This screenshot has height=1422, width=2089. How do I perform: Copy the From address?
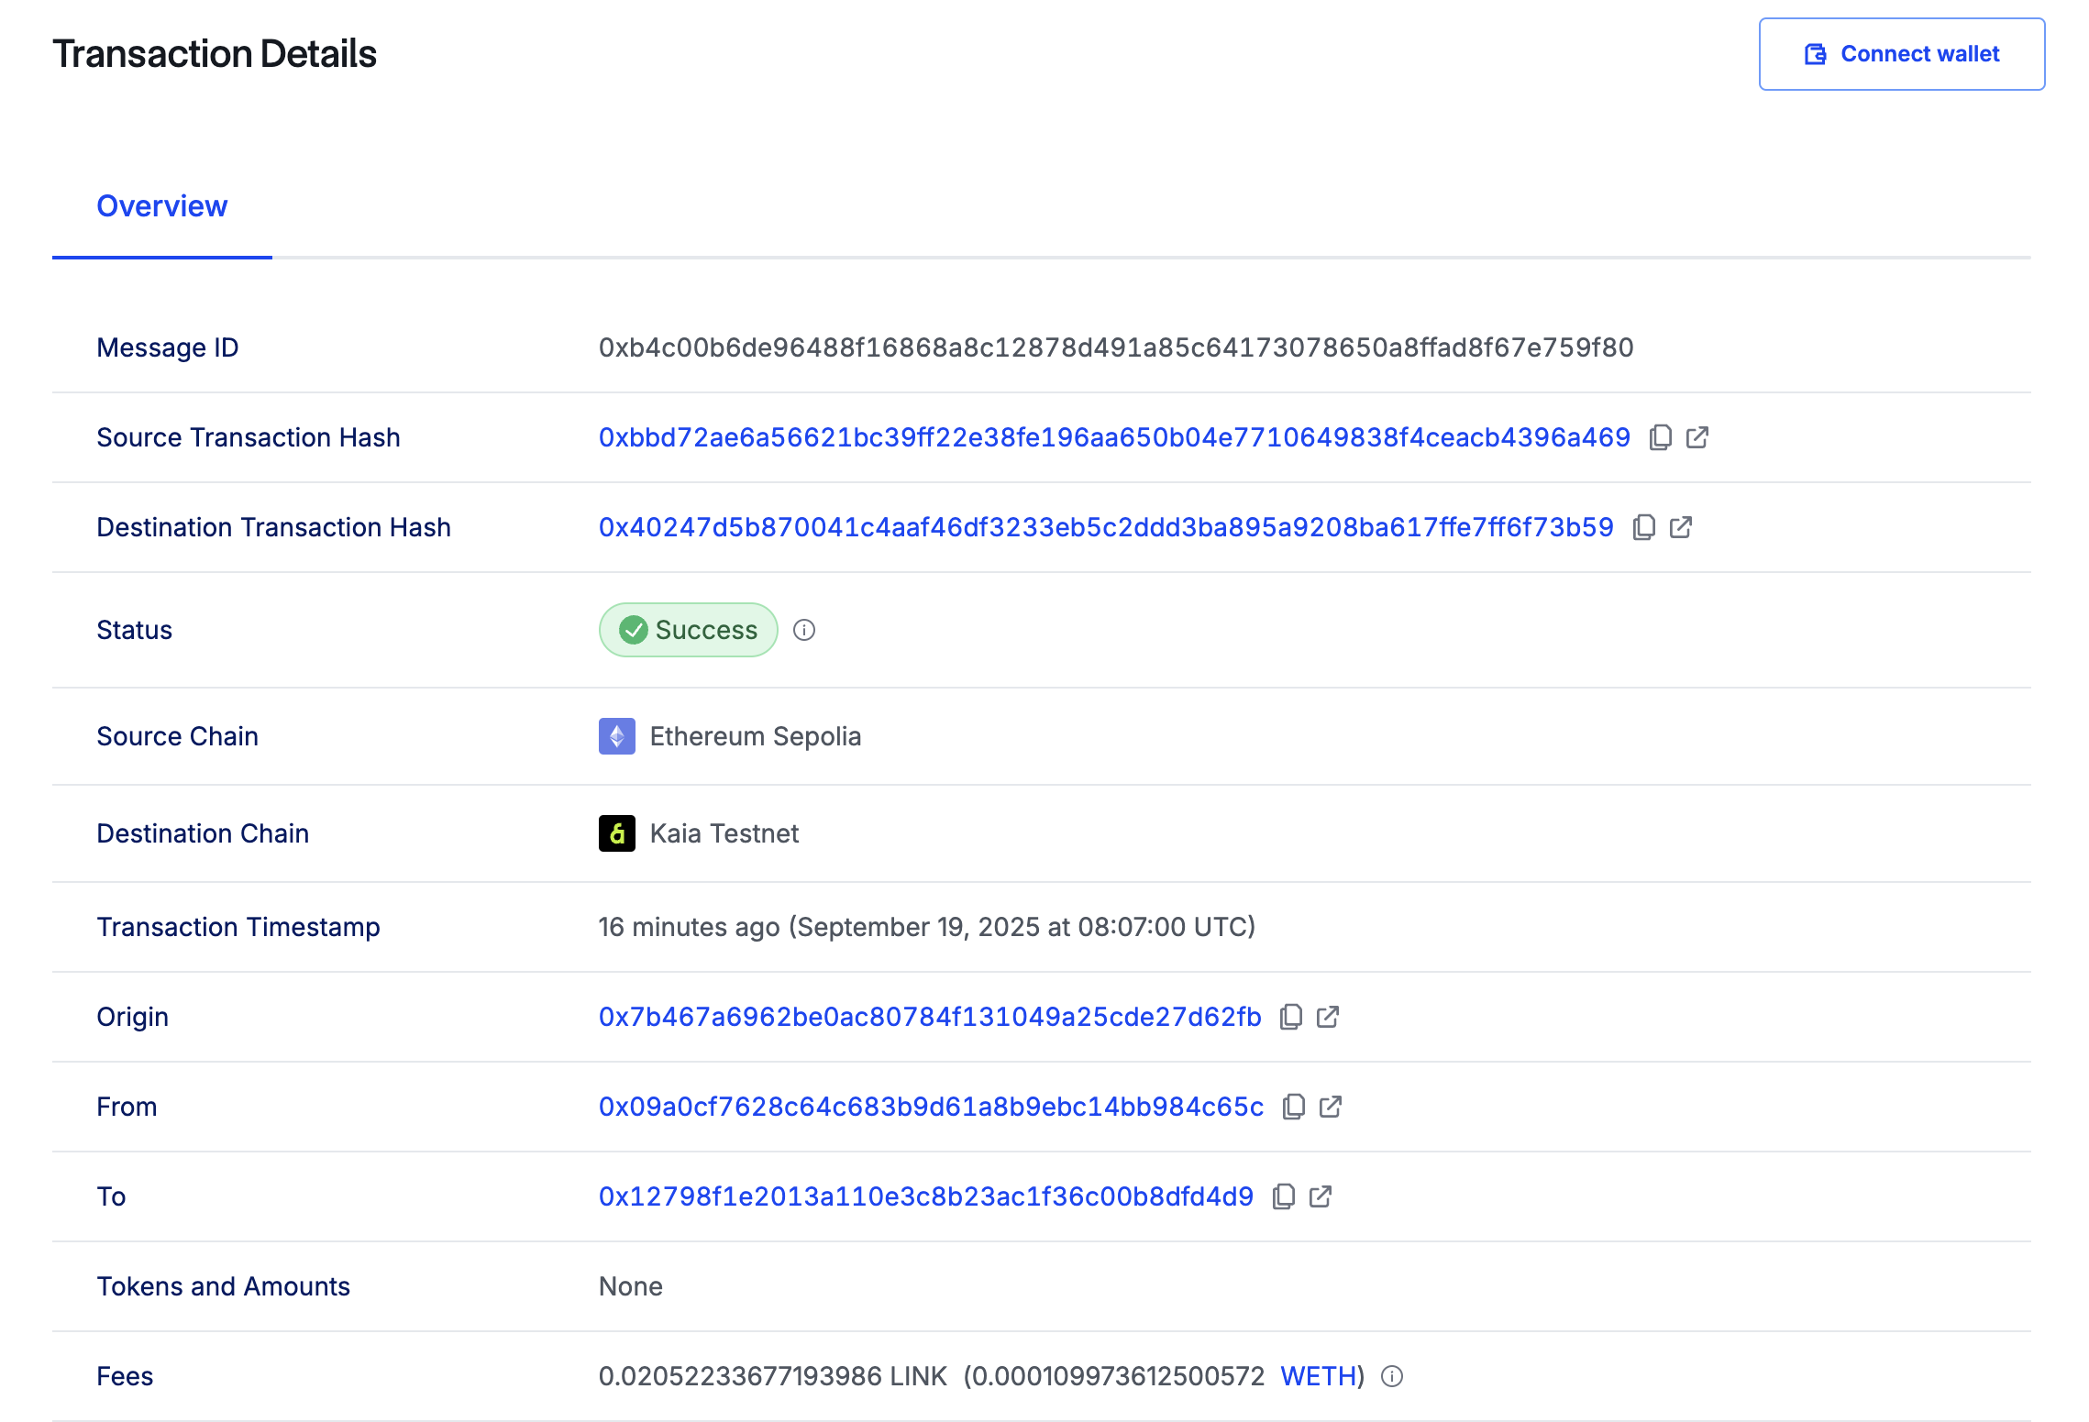click(1294, 1107)
